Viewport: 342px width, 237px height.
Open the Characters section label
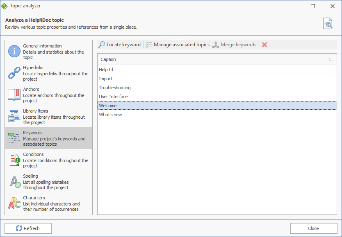[x=34, y=198]
